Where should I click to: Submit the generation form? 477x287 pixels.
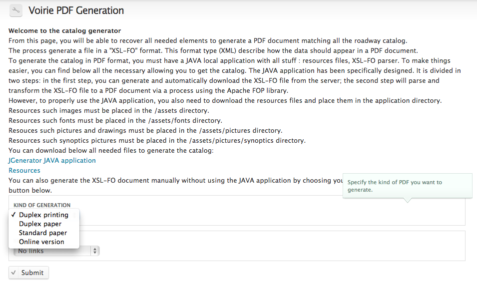pyautogui.click(x=28, y=273)
